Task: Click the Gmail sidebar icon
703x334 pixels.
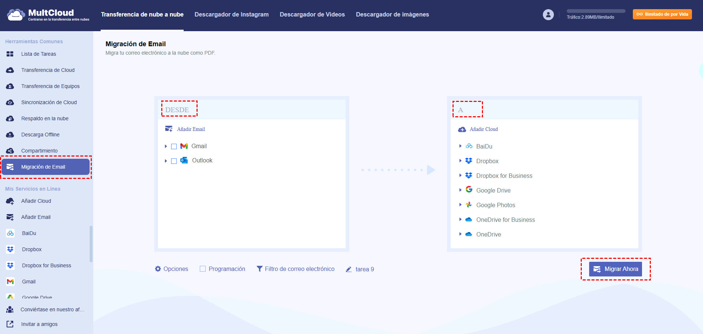Action: (x=10, y=282)
